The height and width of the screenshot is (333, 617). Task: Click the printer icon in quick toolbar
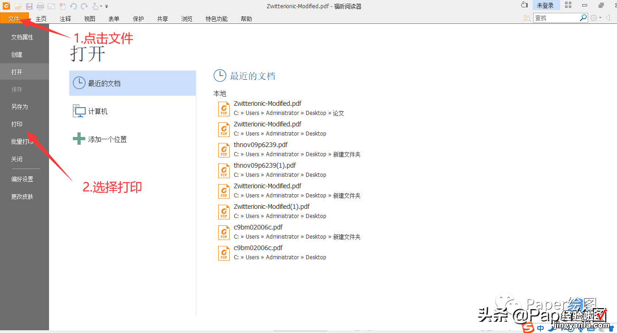[x=40, y=6]
